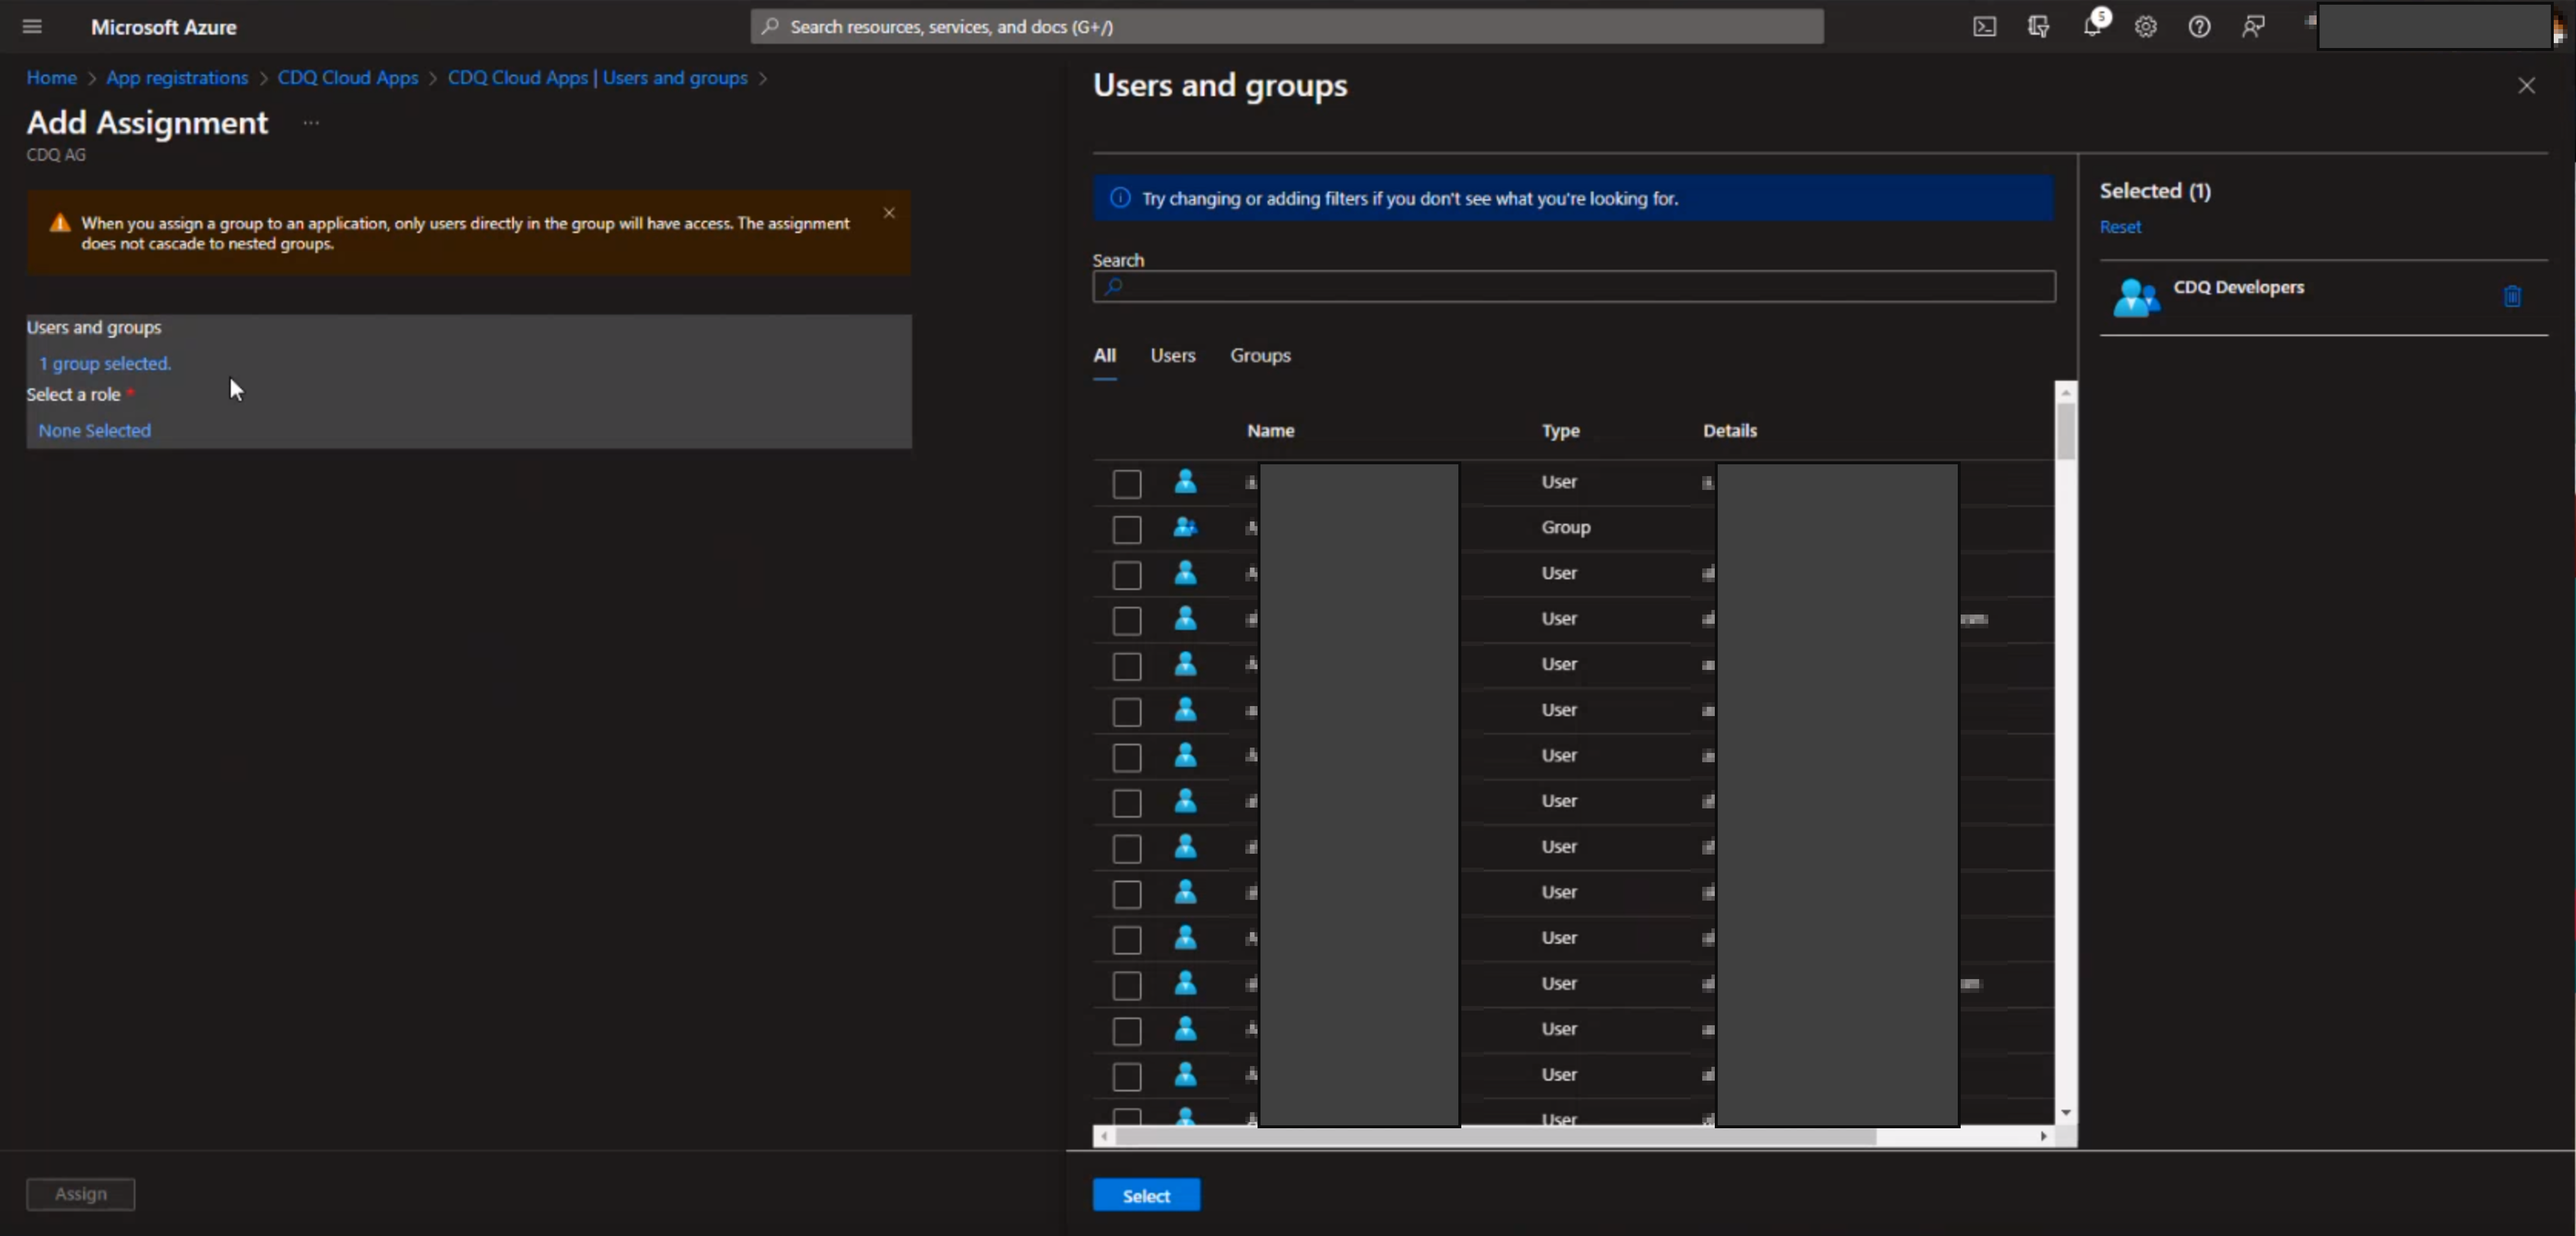Image resolution: width=2576 pixels, height=1236 pixels.
Task: Click the Assign button
Action: pyautogui.click(x=80, y=1194)
